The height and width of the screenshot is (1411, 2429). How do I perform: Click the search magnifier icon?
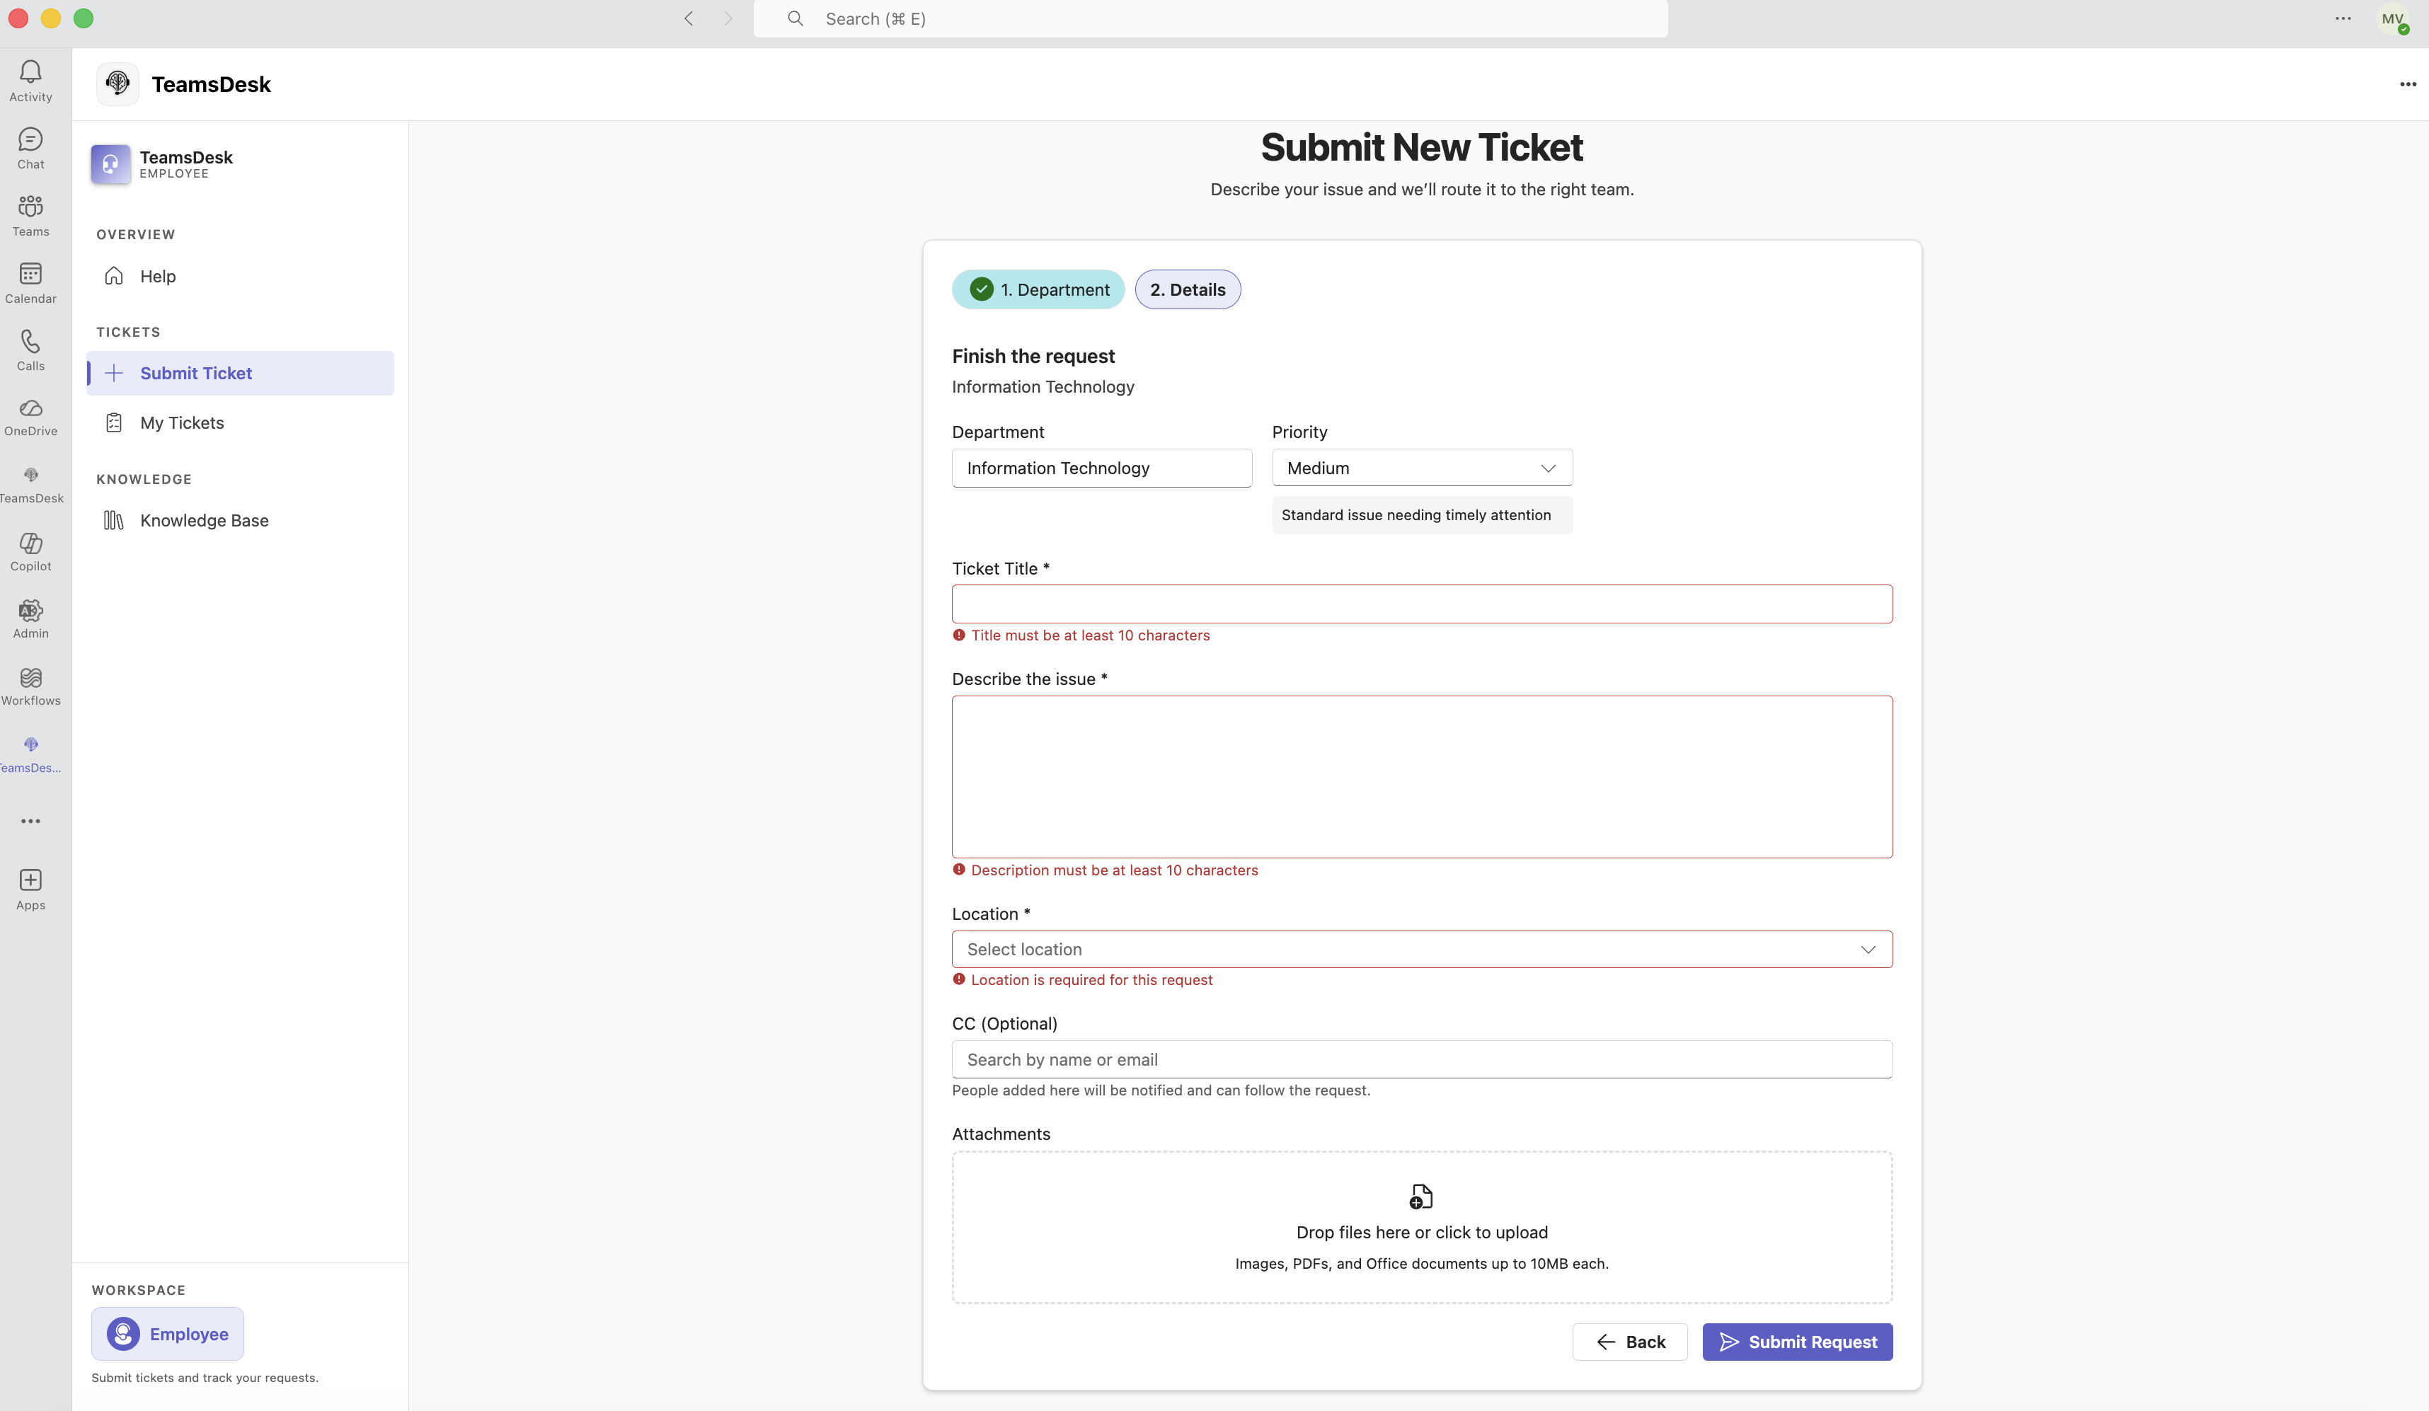796,18
